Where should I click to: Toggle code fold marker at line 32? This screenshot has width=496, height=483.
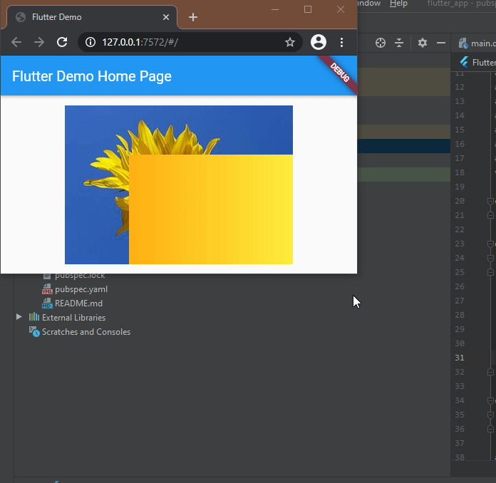click(x=490, y=372)
